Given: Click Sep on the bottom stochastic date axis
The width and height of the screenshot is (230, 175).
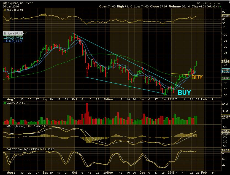Looking at the screenshot, I should click(45, 173).
